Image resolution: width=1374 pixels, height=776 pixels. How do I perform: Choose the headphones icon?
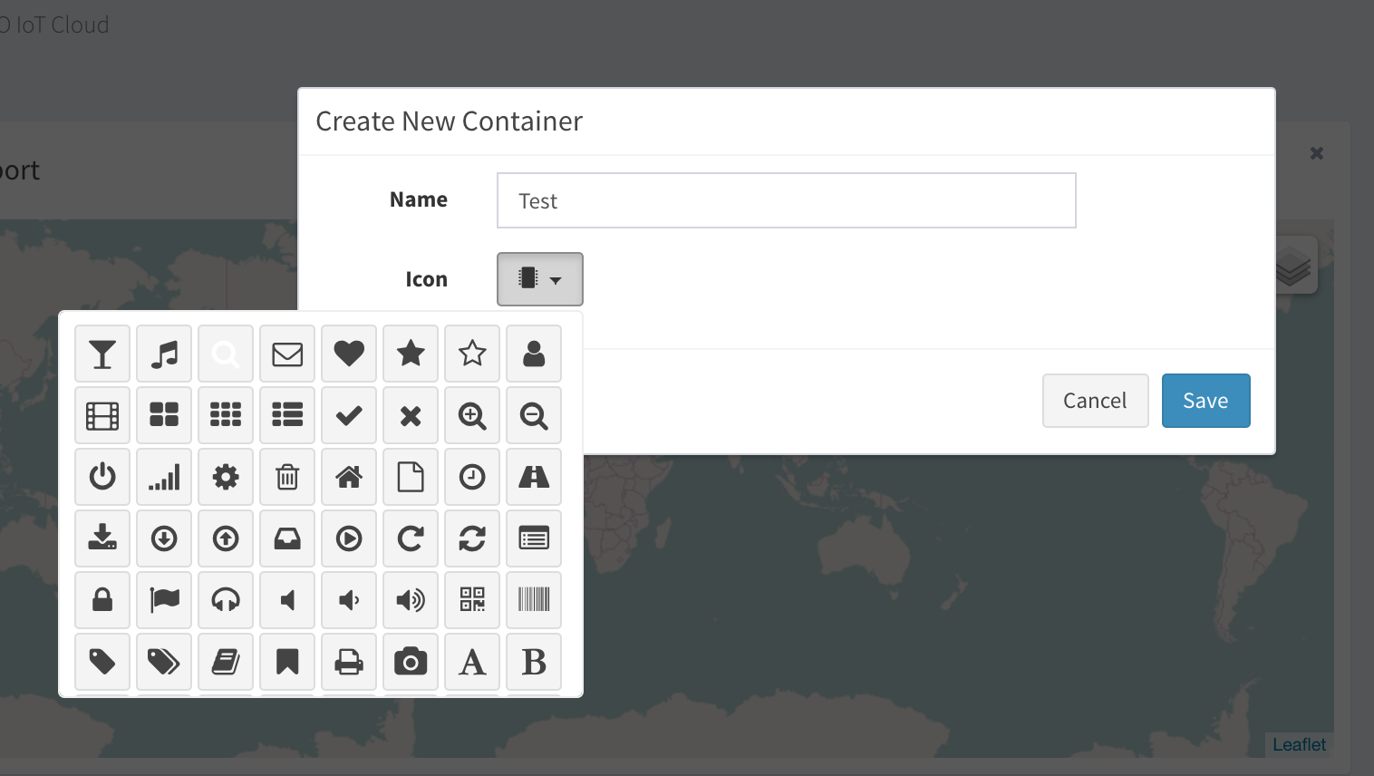coord(226,600)
